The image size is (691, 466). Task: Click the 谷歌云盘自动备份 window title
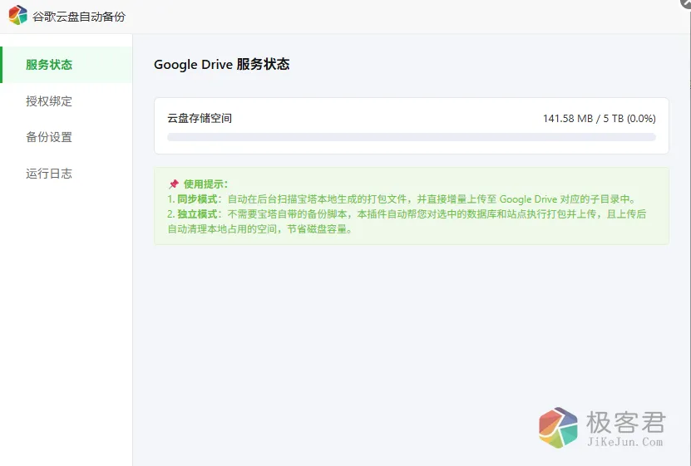tap(79, 17)
